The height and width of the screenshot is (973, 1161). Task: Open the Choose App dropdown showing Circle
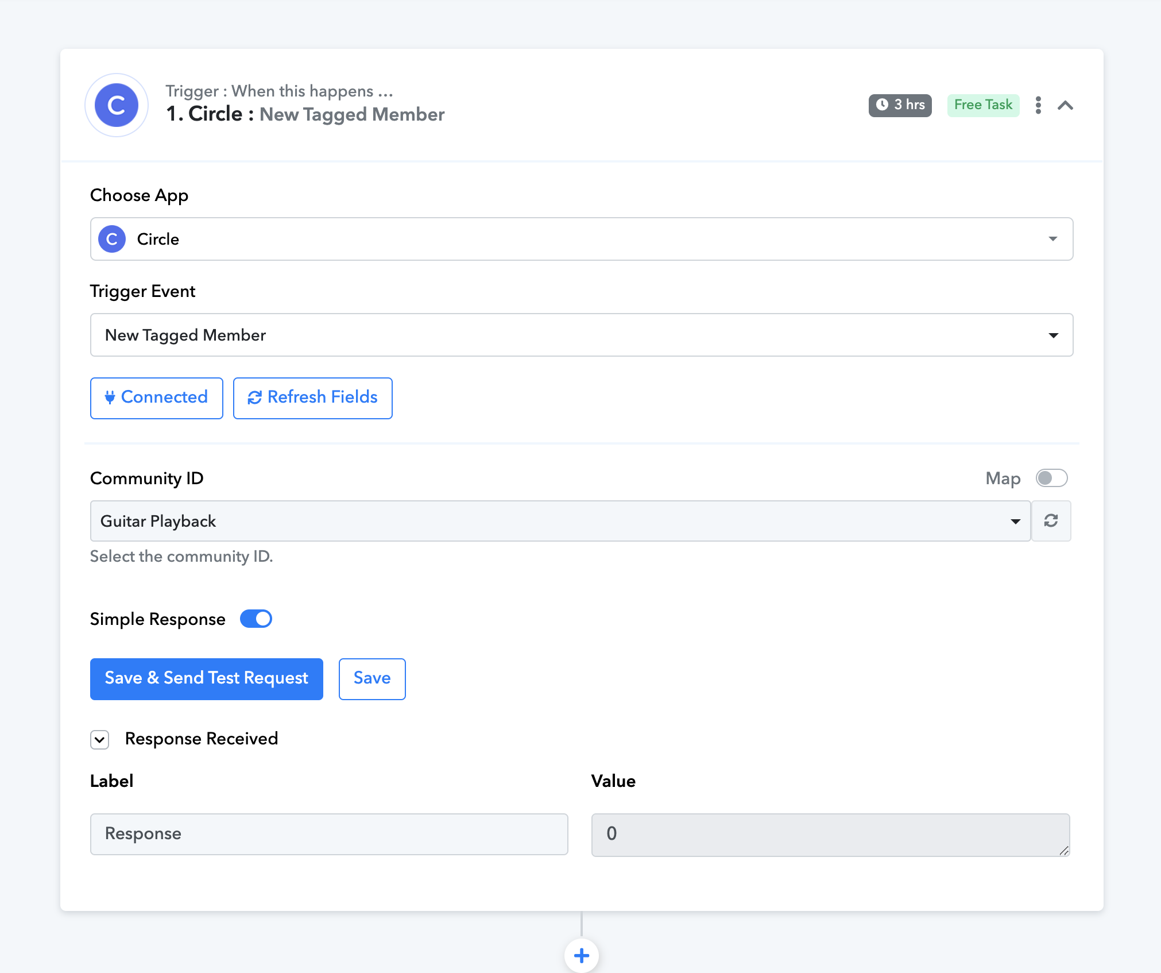coord(581,239)
